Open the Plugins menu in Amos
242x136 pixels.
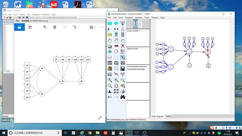155,18
